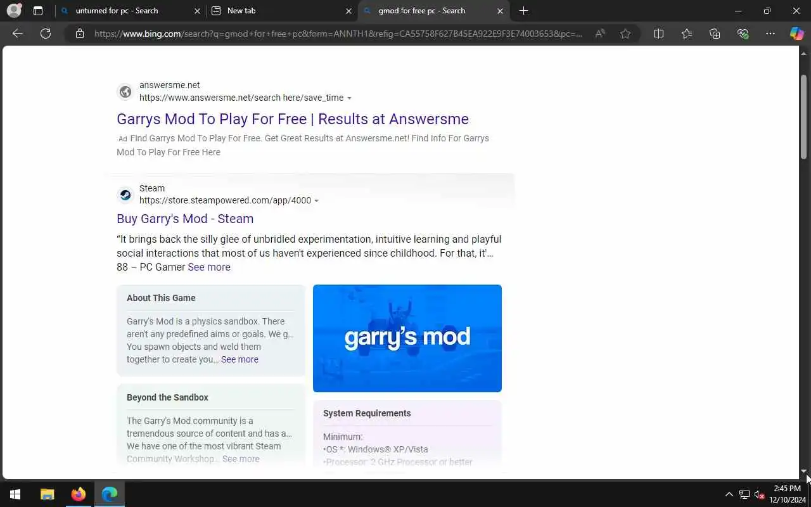Click the answersme.net globe favicon
Screen dimensions: 811x507
pos(125,92)
